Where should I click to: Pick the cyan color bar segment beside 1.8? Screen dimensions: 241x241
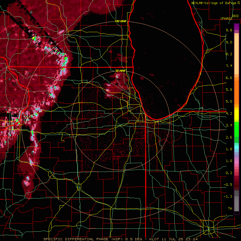click(x=236, y=147)
